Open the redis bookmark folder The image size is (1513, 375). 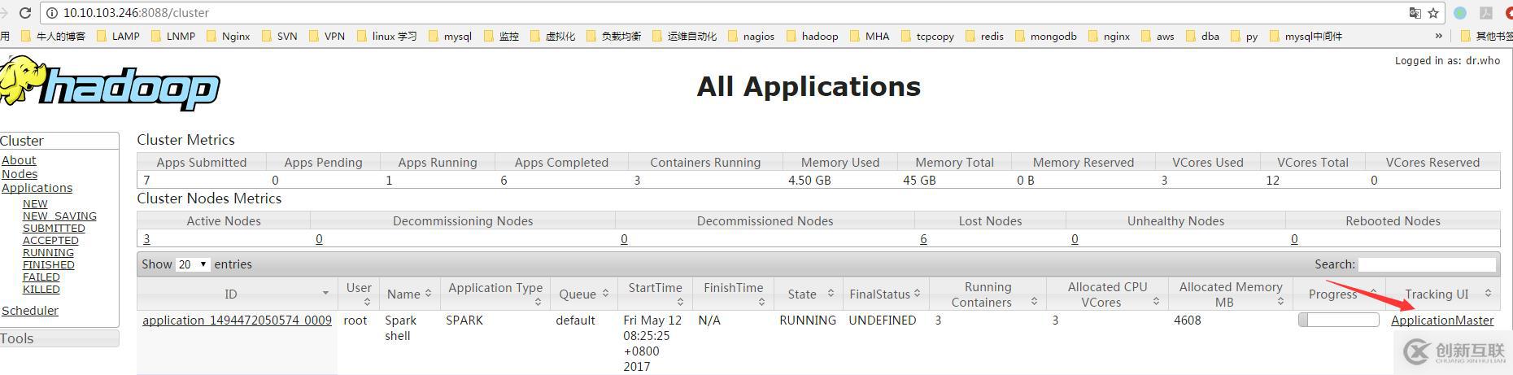(x=984, y=36)
